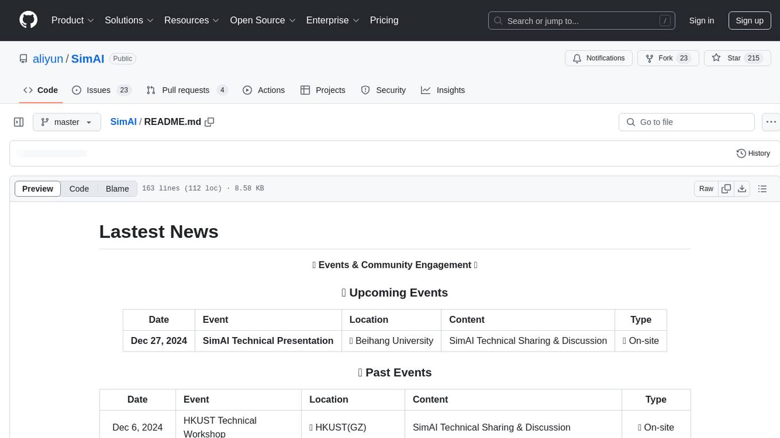Click SimAI Technical Presentation cell
Screen dimensions: 780x438
point(268,341)
